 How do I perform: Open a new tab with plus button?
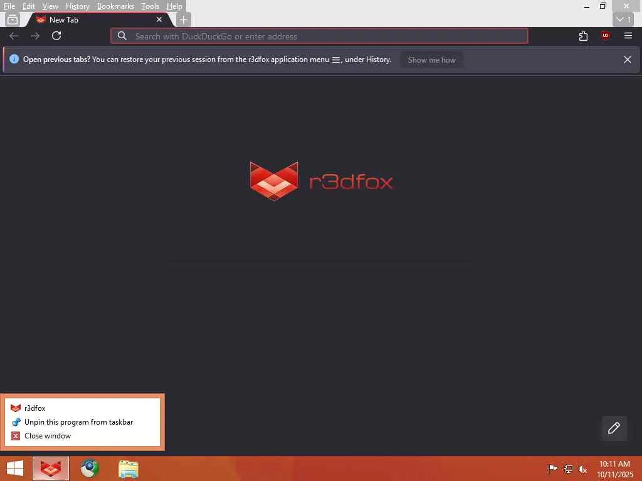(183, 19)
